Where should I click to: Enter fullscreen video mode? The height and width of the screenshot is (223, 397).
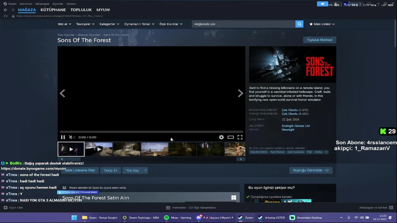[240, 137]
